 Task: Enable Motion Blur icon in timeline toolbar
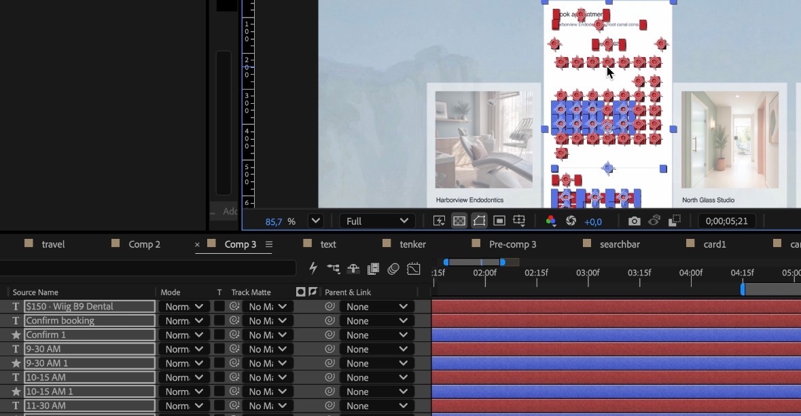[x=393, y=268]
